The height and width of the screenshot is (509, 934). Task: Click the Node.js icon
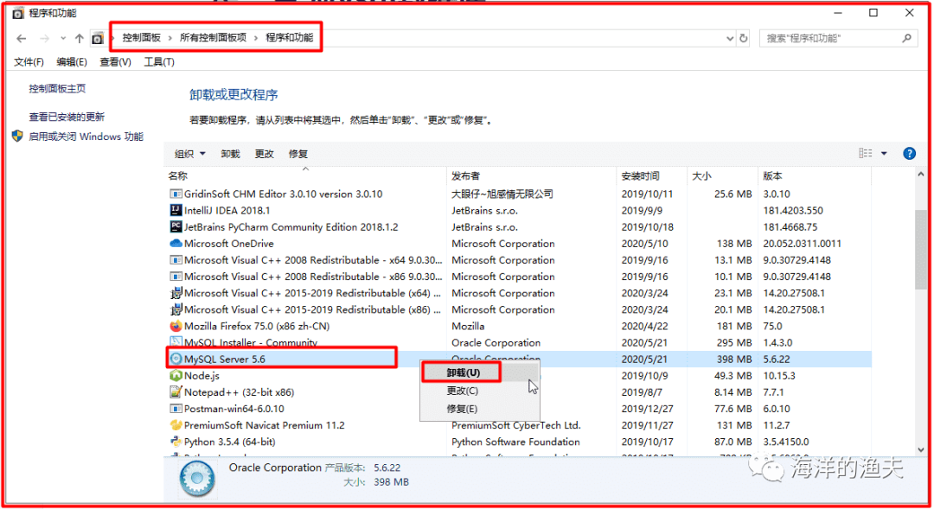point(176,376)
